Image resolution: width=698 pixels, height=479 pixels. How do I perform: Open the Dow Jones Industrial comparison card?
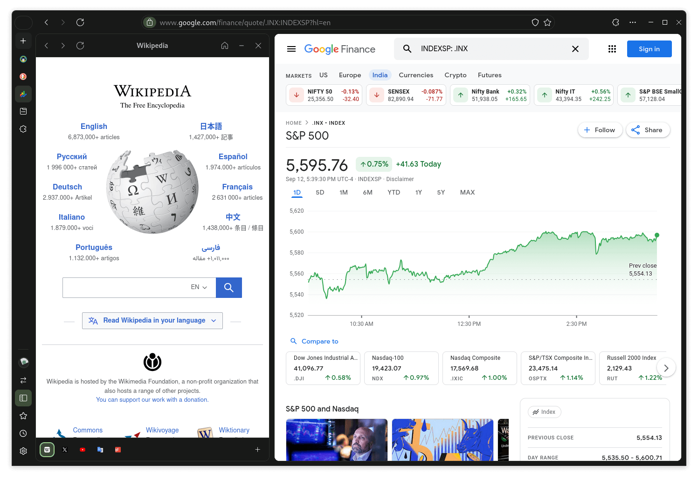point(323,368)
